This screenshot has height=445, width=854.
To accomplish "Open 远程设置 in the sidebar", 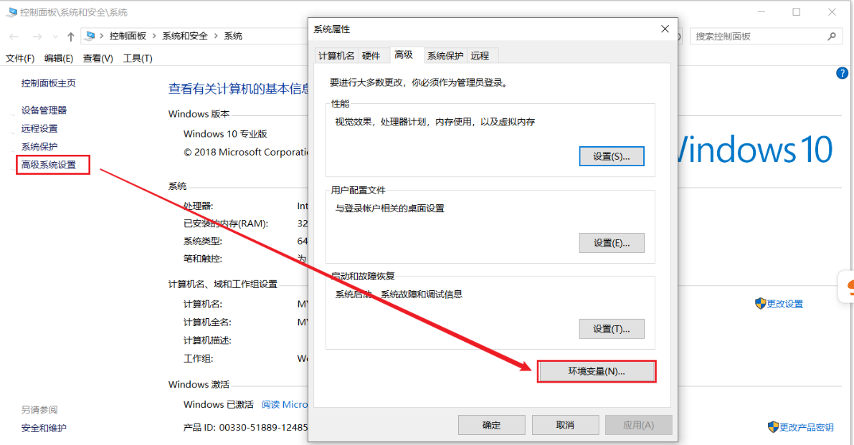I will pyautogui.click(x=39, y=128).
